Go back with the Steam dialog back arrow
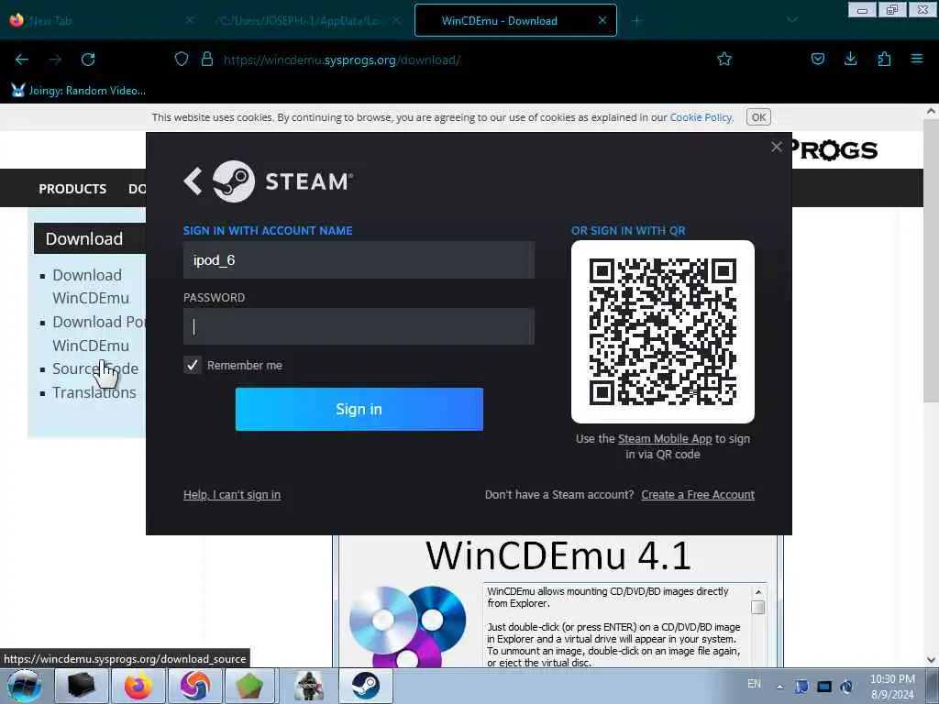 click(193, 181)
